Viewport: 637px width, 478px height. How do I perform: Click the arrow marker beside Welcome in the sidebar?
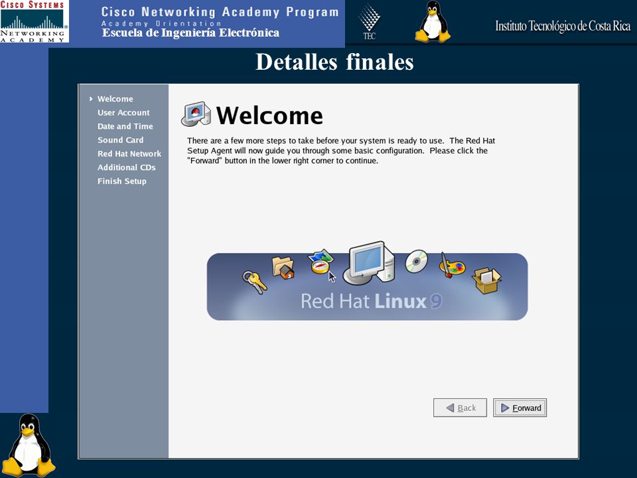(91, 99)
